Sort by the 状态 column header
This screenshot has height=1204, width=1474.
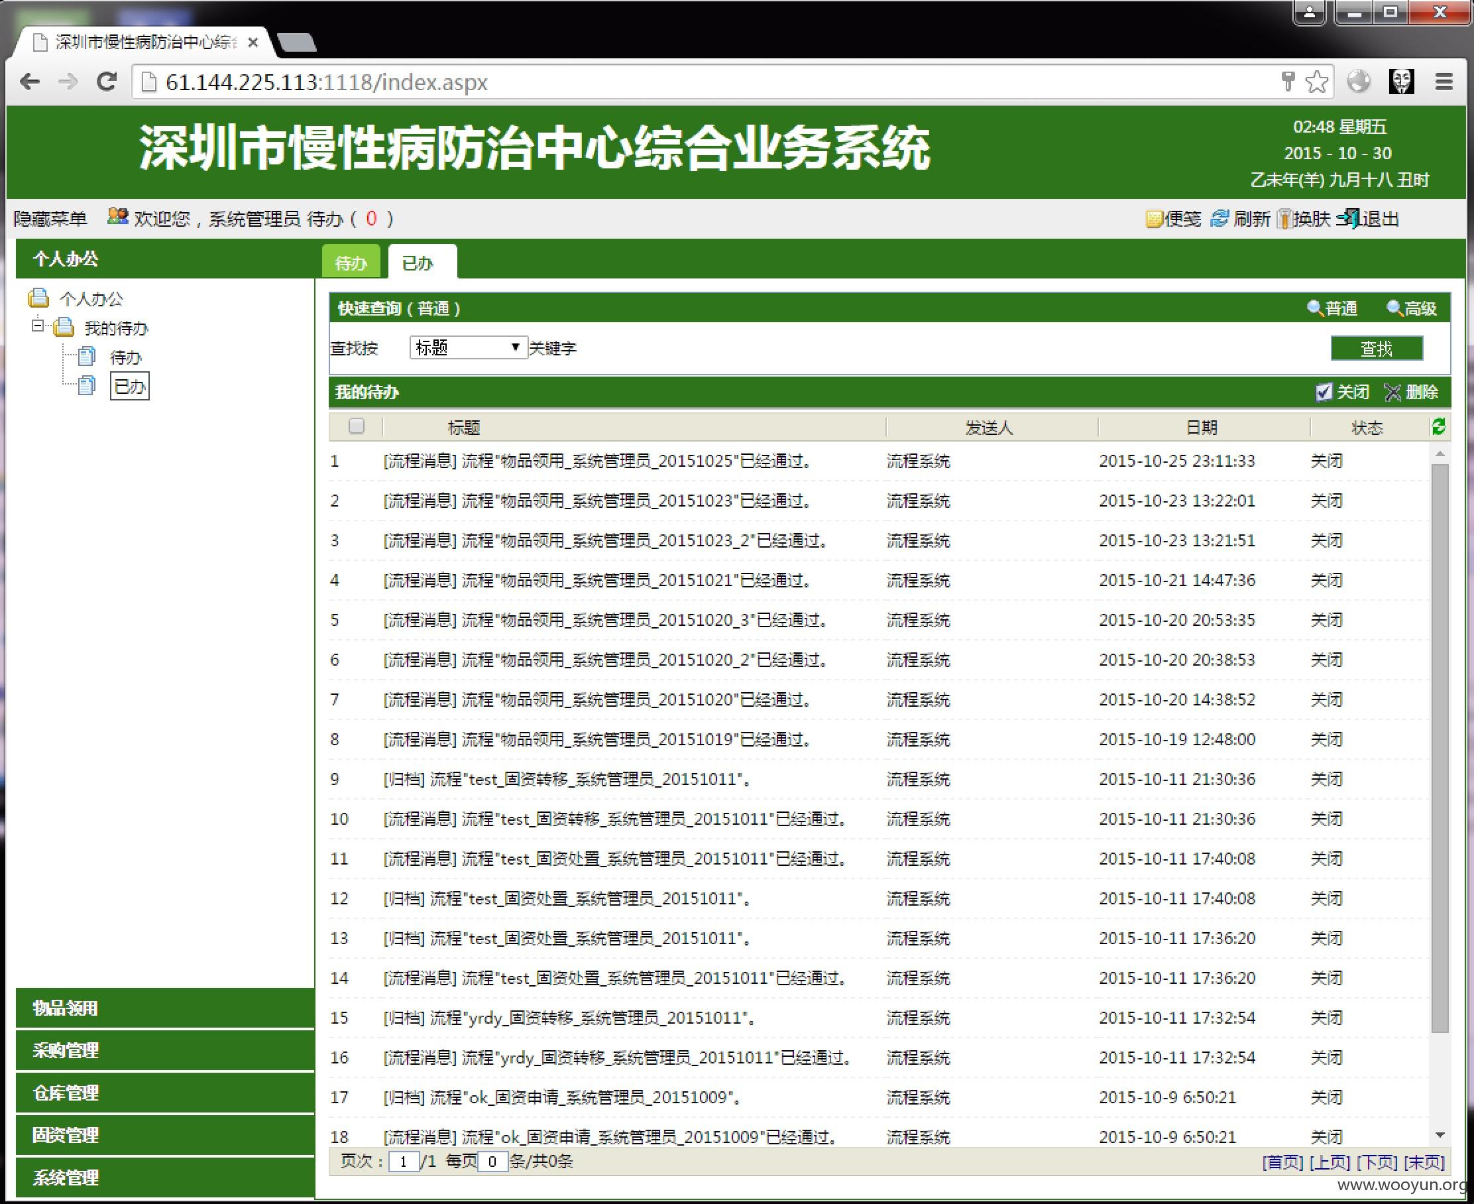pos(1367,427)
